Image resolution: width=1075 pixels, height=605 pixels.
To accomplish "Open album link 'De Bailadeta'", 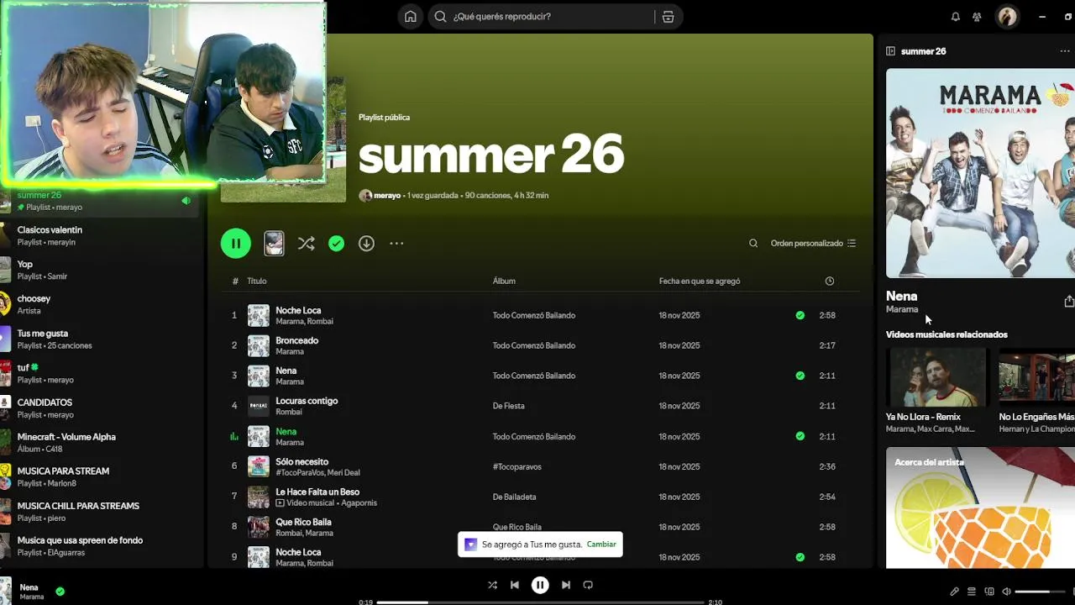I will click(514, 497).
